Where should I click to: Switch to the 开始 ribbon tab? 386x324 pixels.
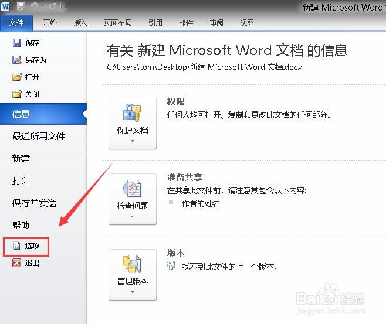50,23
